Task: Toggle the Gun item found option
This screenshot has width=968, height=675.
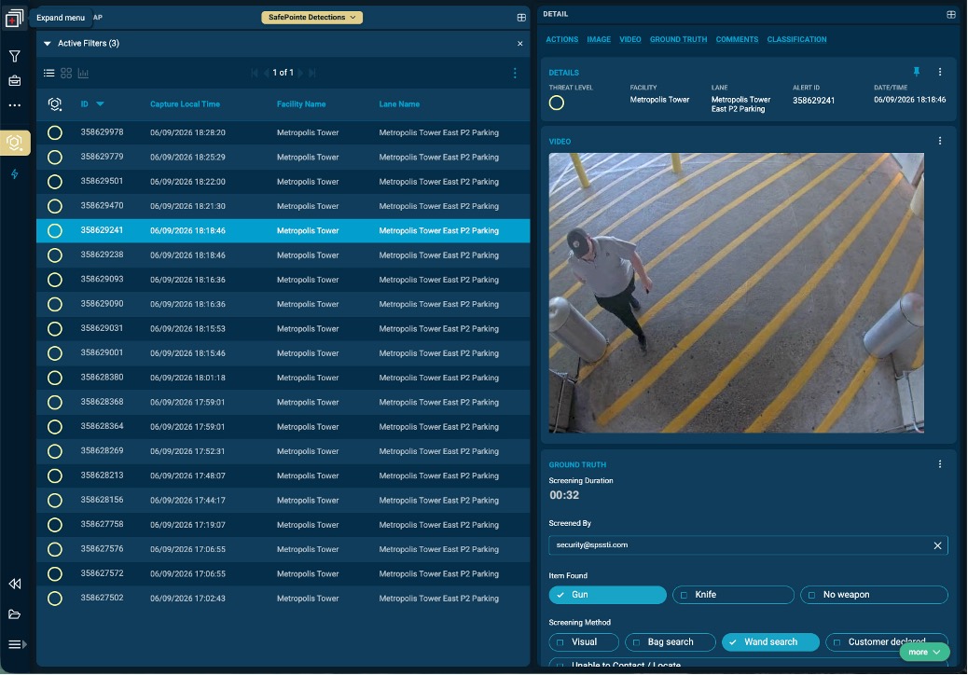Action: tap(607, 596)
